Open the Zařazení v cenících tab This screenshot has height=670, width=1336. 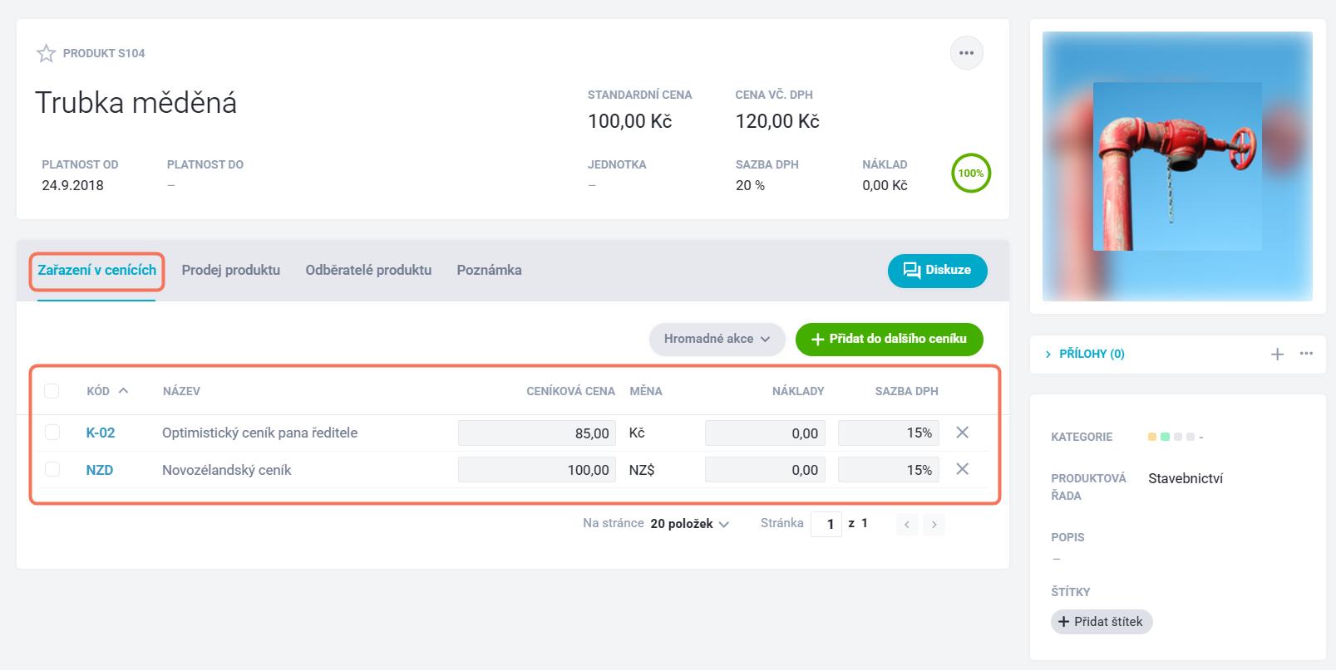[97, 270]
